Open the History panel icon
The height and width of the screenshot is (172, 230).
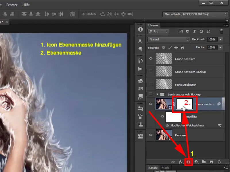tap(140, 61)
